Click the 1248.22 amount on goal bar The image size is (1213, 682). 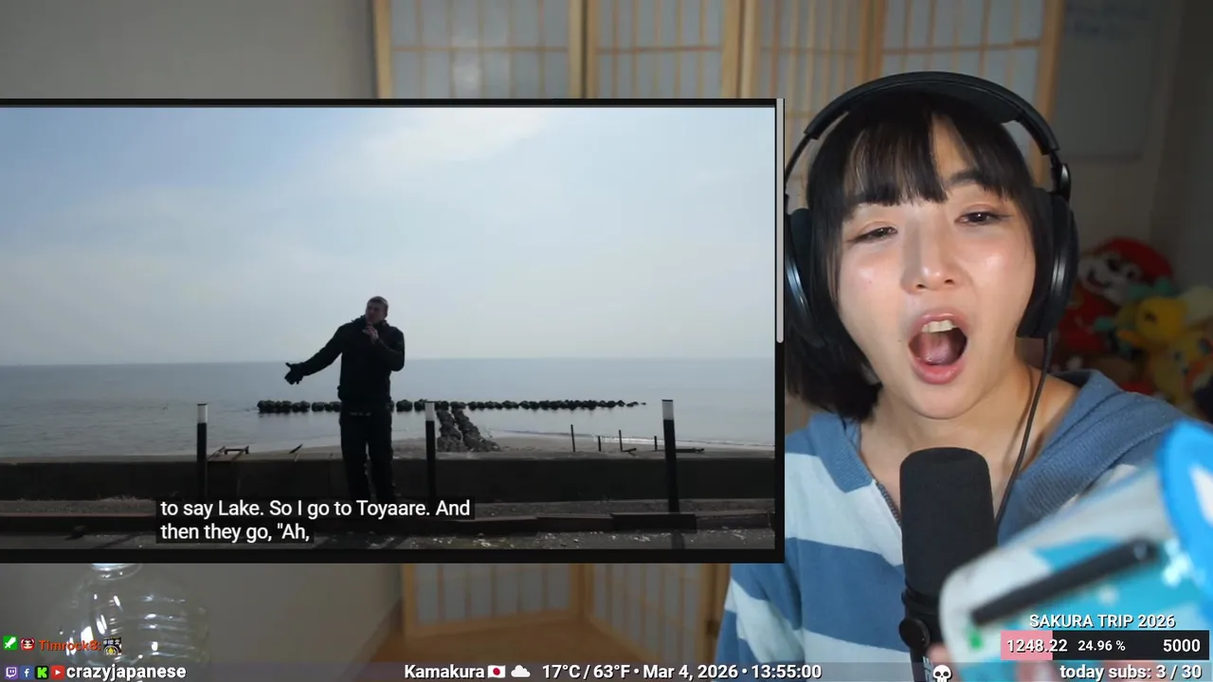(1037, 645)
